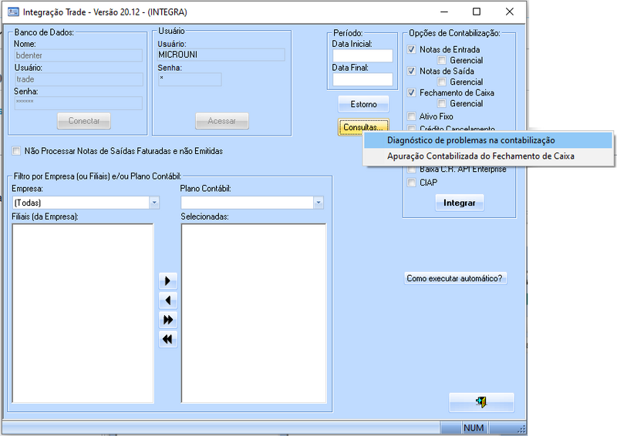Remove all selected filiais with double left arrow
The image size is (617, 436).
pyautogui.click(x=168, y=339)
